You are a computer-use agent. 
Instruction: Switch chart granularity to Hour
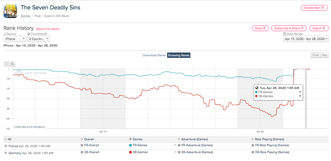pos(316,55)
